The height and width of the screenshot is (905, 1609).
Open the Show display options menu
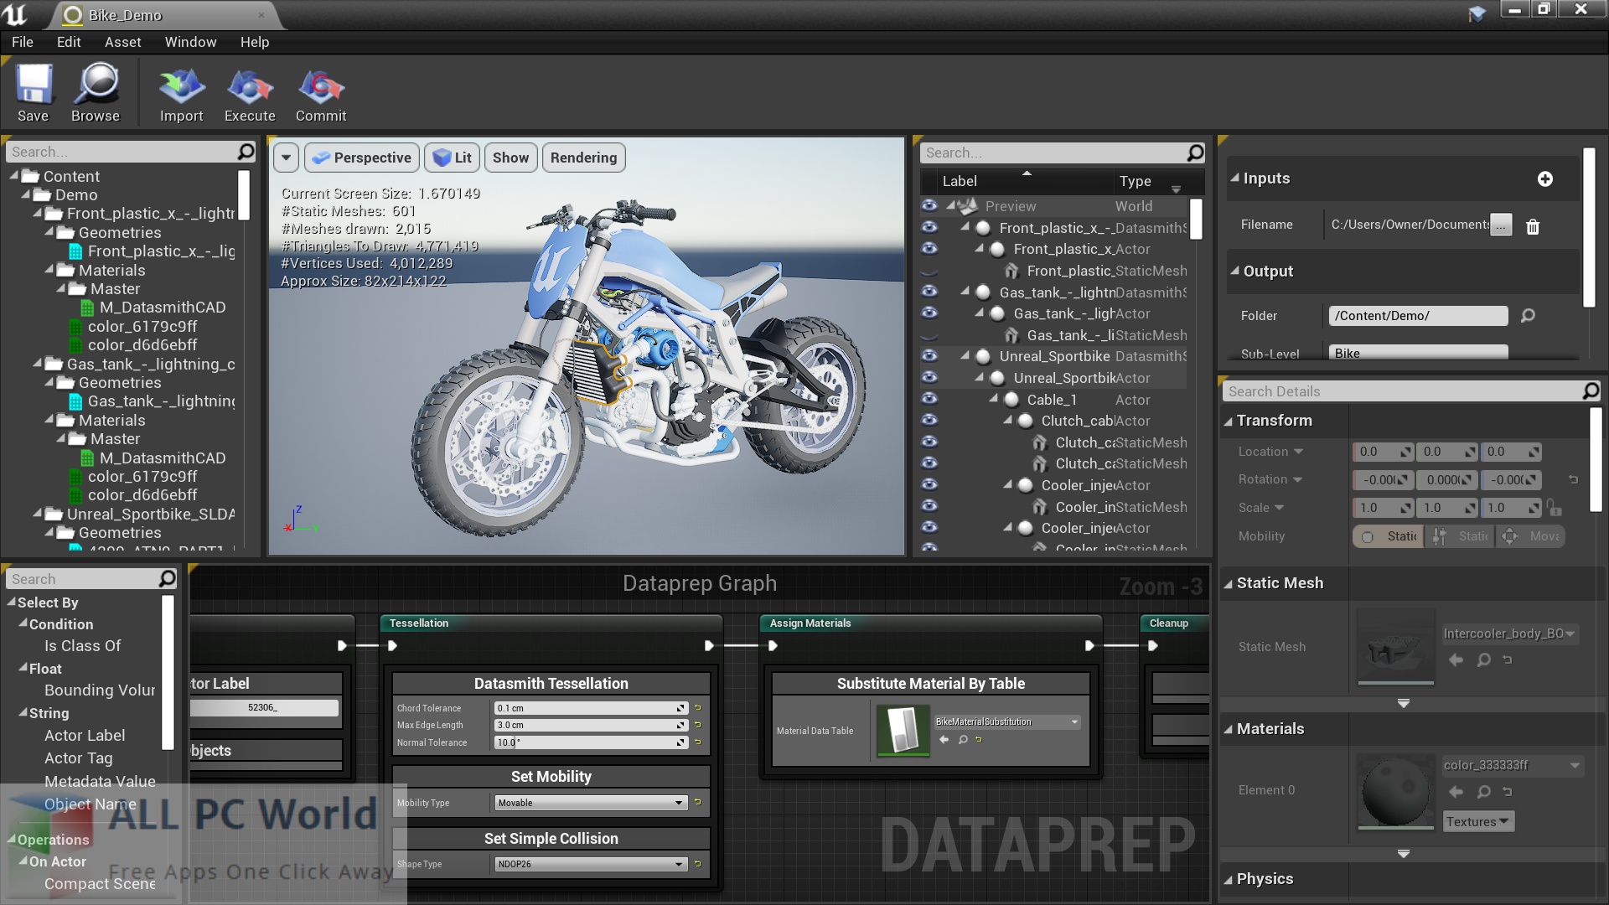(x=509, y=156)
